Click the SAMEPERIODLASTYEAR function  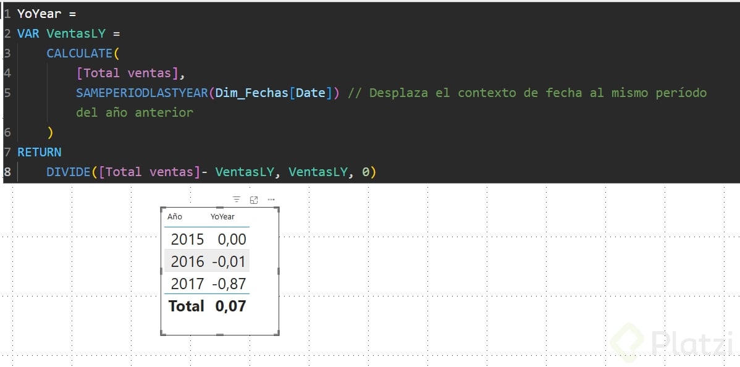[x=142, y=93]
